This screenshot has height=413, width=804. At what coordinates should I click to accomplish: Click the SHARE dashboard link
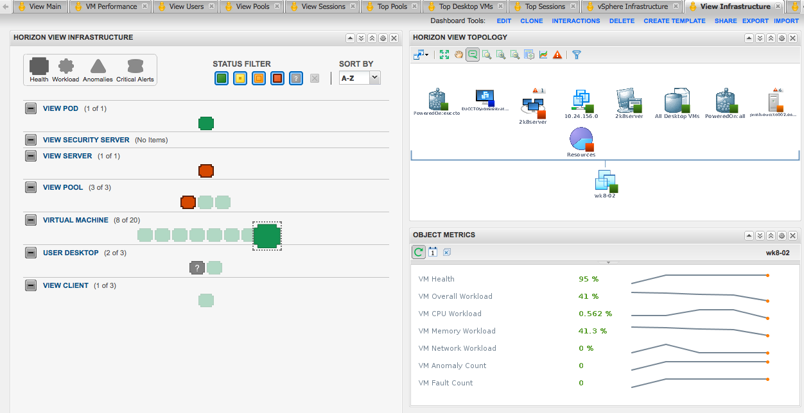coord(726,21)
